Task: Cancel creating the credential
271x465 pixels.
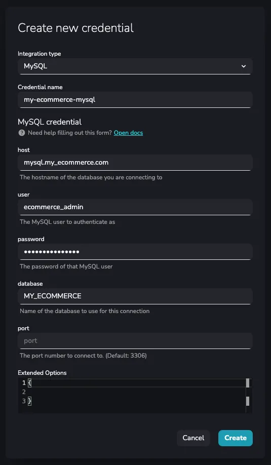Action: pyautogui.click(x=193, y=438)
